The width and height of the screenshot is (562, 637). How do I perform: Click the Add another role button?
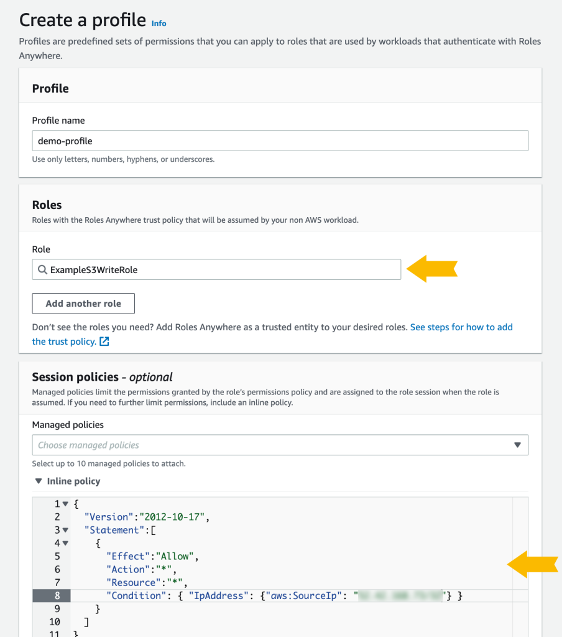coord(83,304)
